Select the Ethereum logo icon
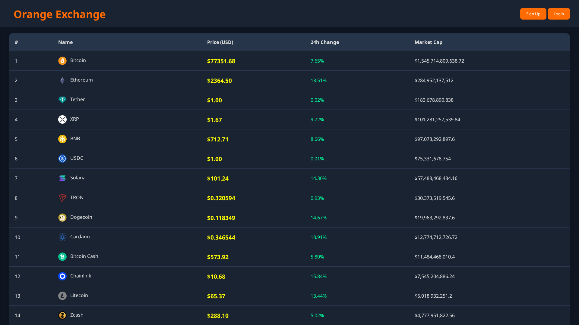Viewport: 579px width, 325px height. (x=62, y=80)
